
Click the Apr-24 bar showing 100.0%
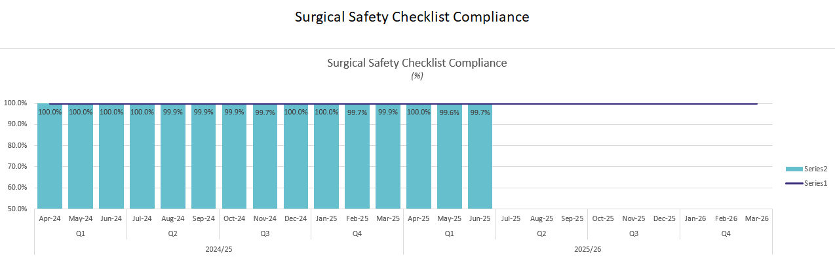coord(50,156)
